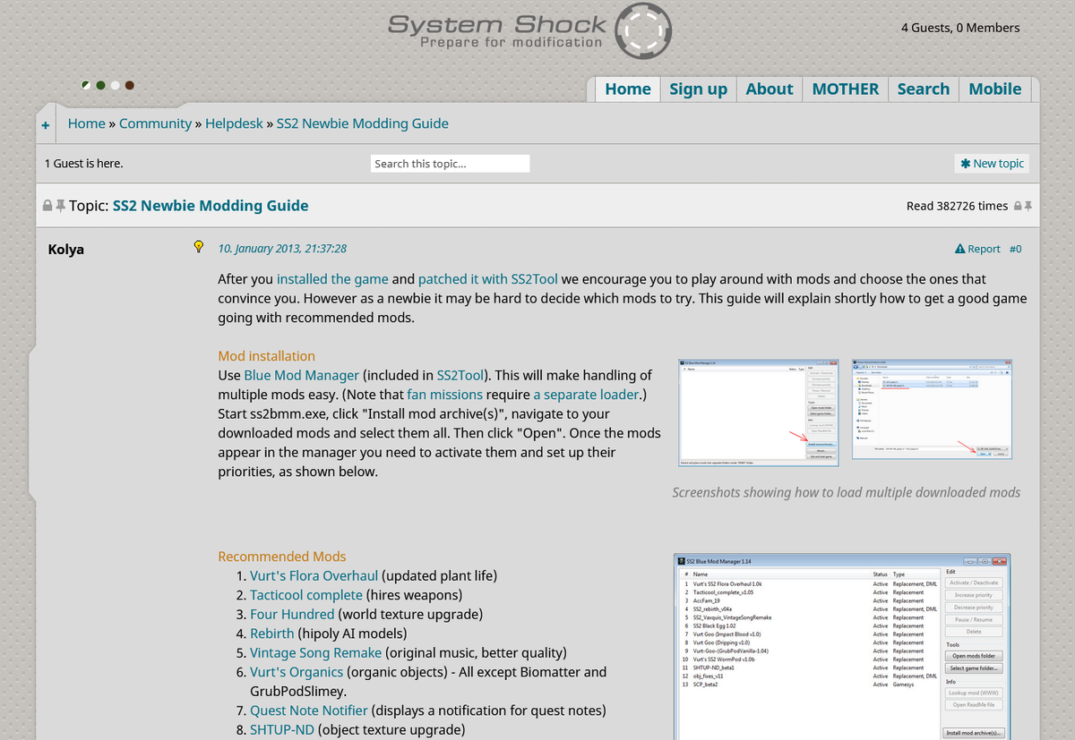1075x740 pixels.
Task: Open the SS2Tool link in parentheses
Action: [x=460, y=375]
